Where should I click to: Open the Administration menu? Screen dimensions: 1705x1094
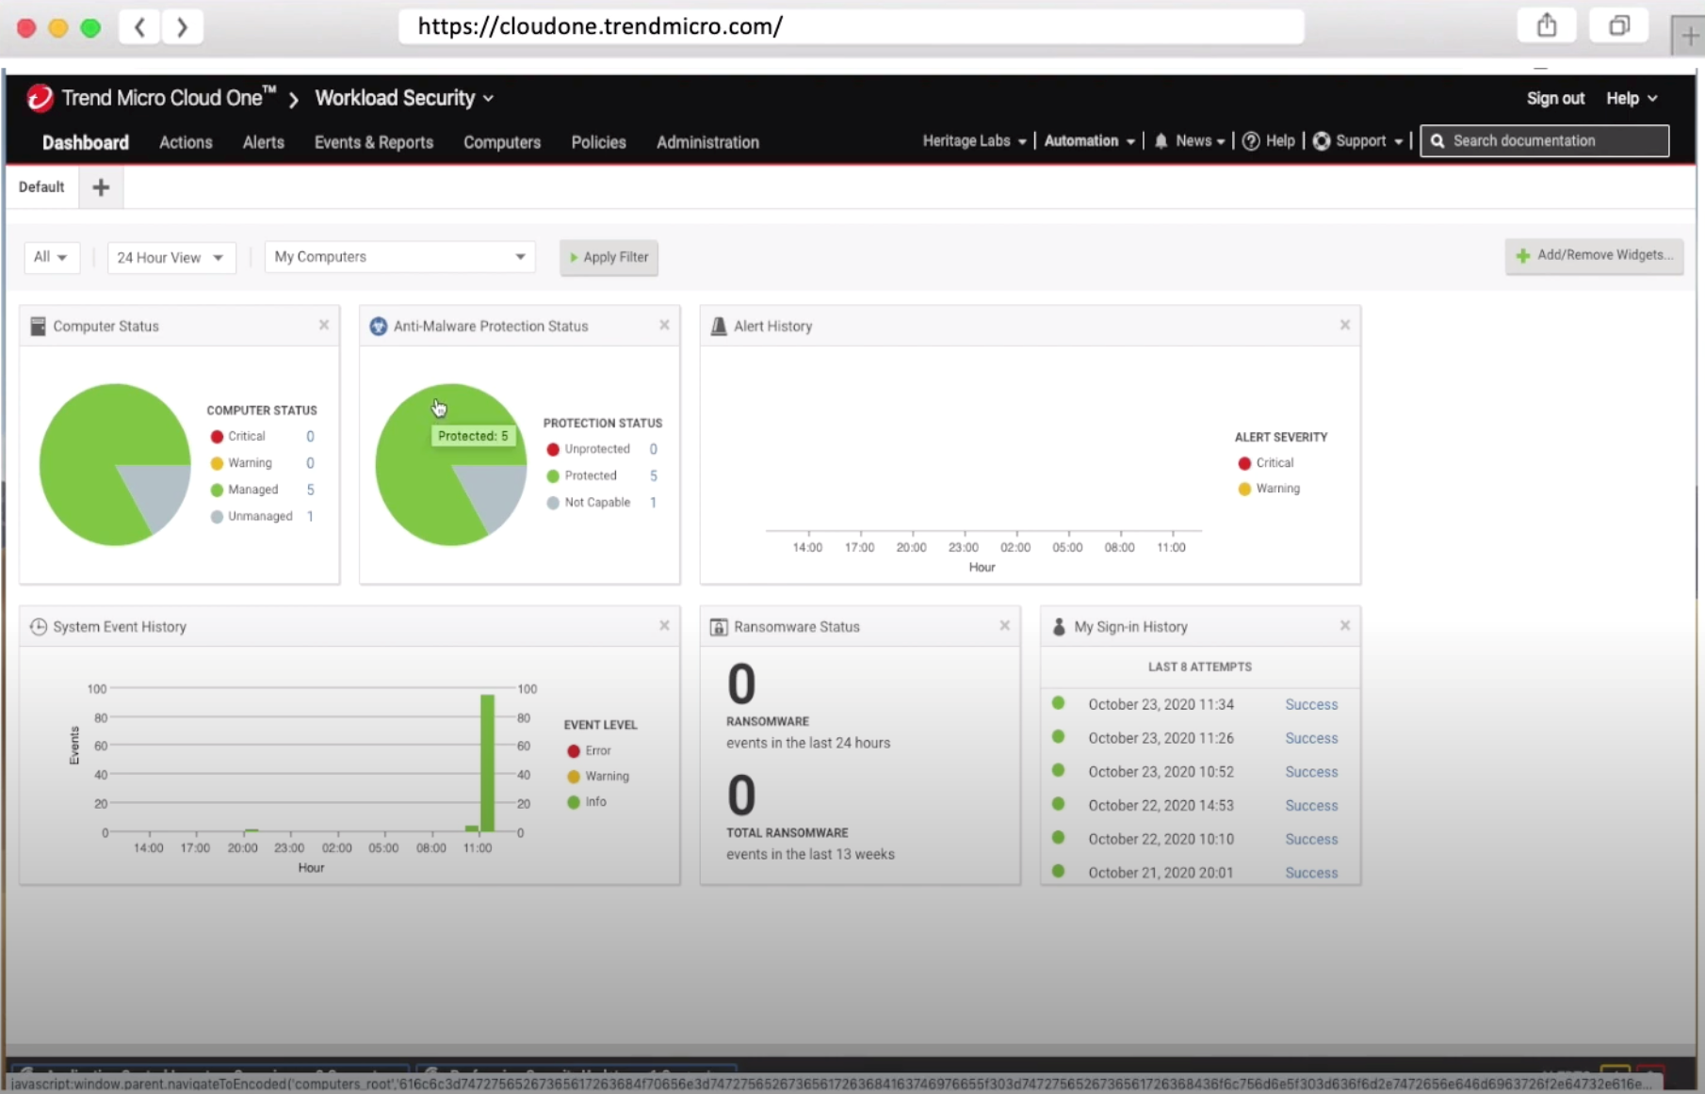[707, 142]
